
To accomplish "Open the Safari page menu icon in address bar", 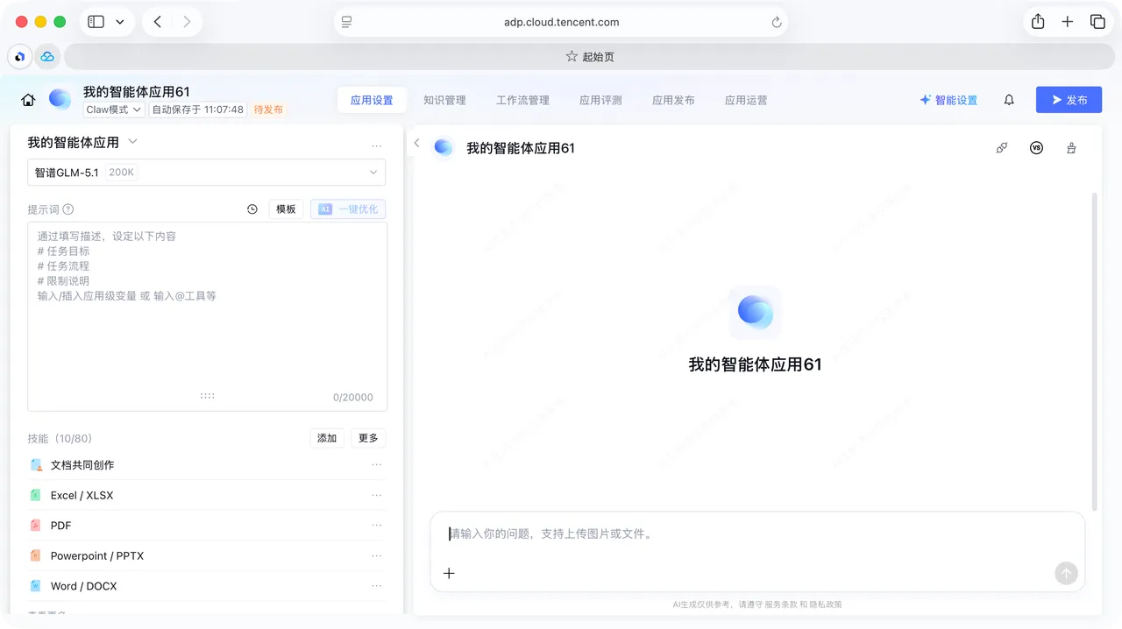I will point(347,23).
